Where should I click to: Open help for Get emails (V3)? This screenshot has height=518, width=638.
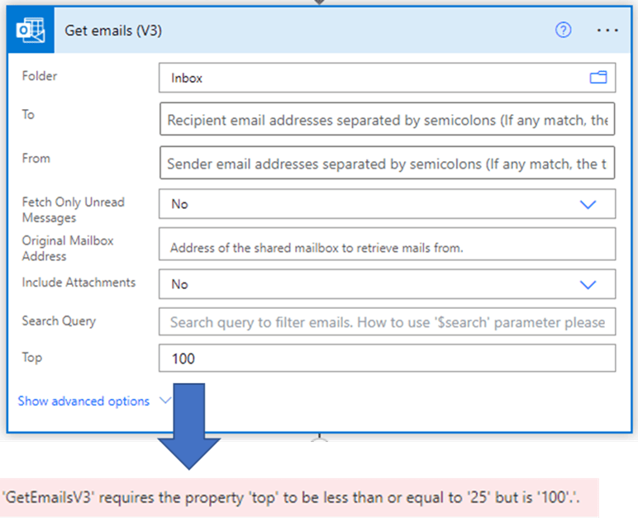point(563,30)
